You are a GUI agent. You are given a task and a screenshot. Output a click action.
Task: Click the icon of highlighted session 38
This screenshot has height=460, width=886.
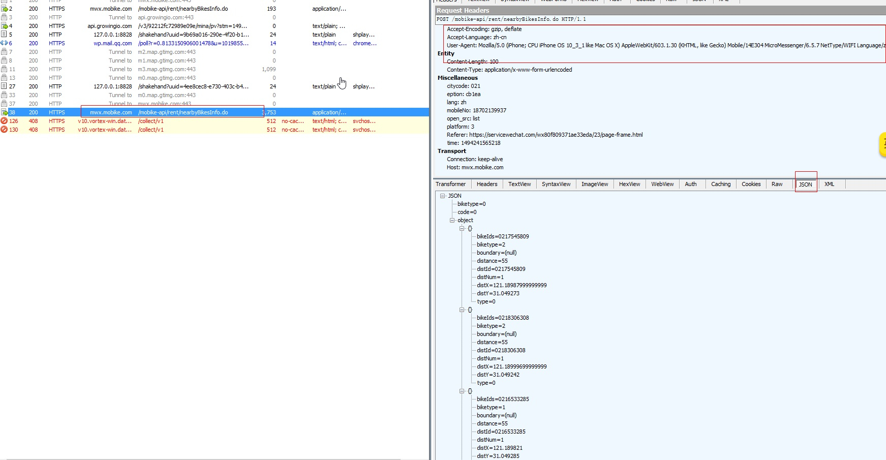[x=4, y=112]
